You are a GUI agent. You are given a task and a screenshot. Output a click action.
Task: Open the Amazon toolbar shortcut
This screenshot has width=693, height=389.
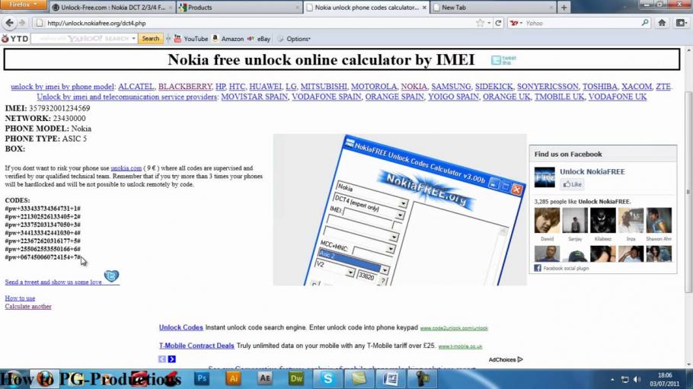[x=228, y=39]
